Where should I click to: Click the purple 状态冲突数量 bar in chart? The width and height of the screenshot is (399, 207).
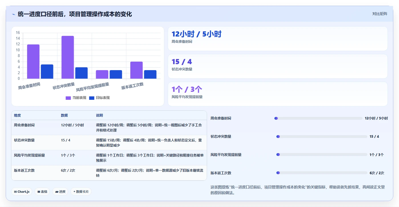point(68,57)
